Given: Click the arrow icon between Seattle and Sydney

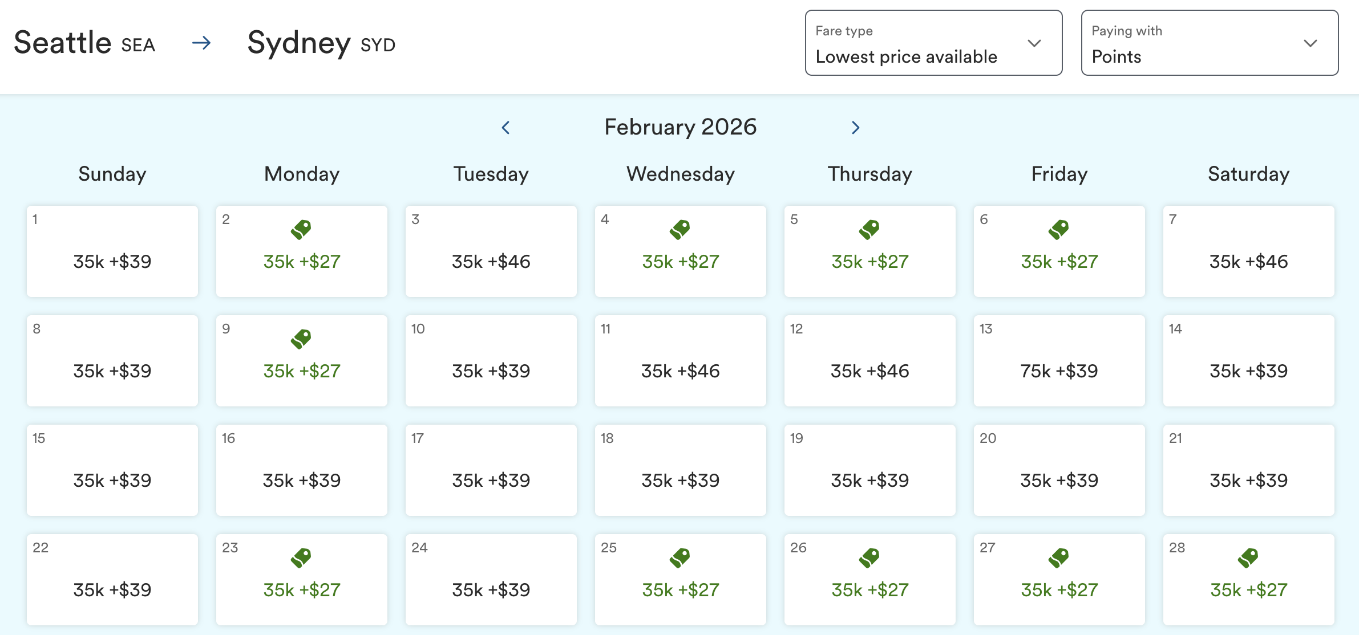Looking at the screenshot, I should click(201, 43).
